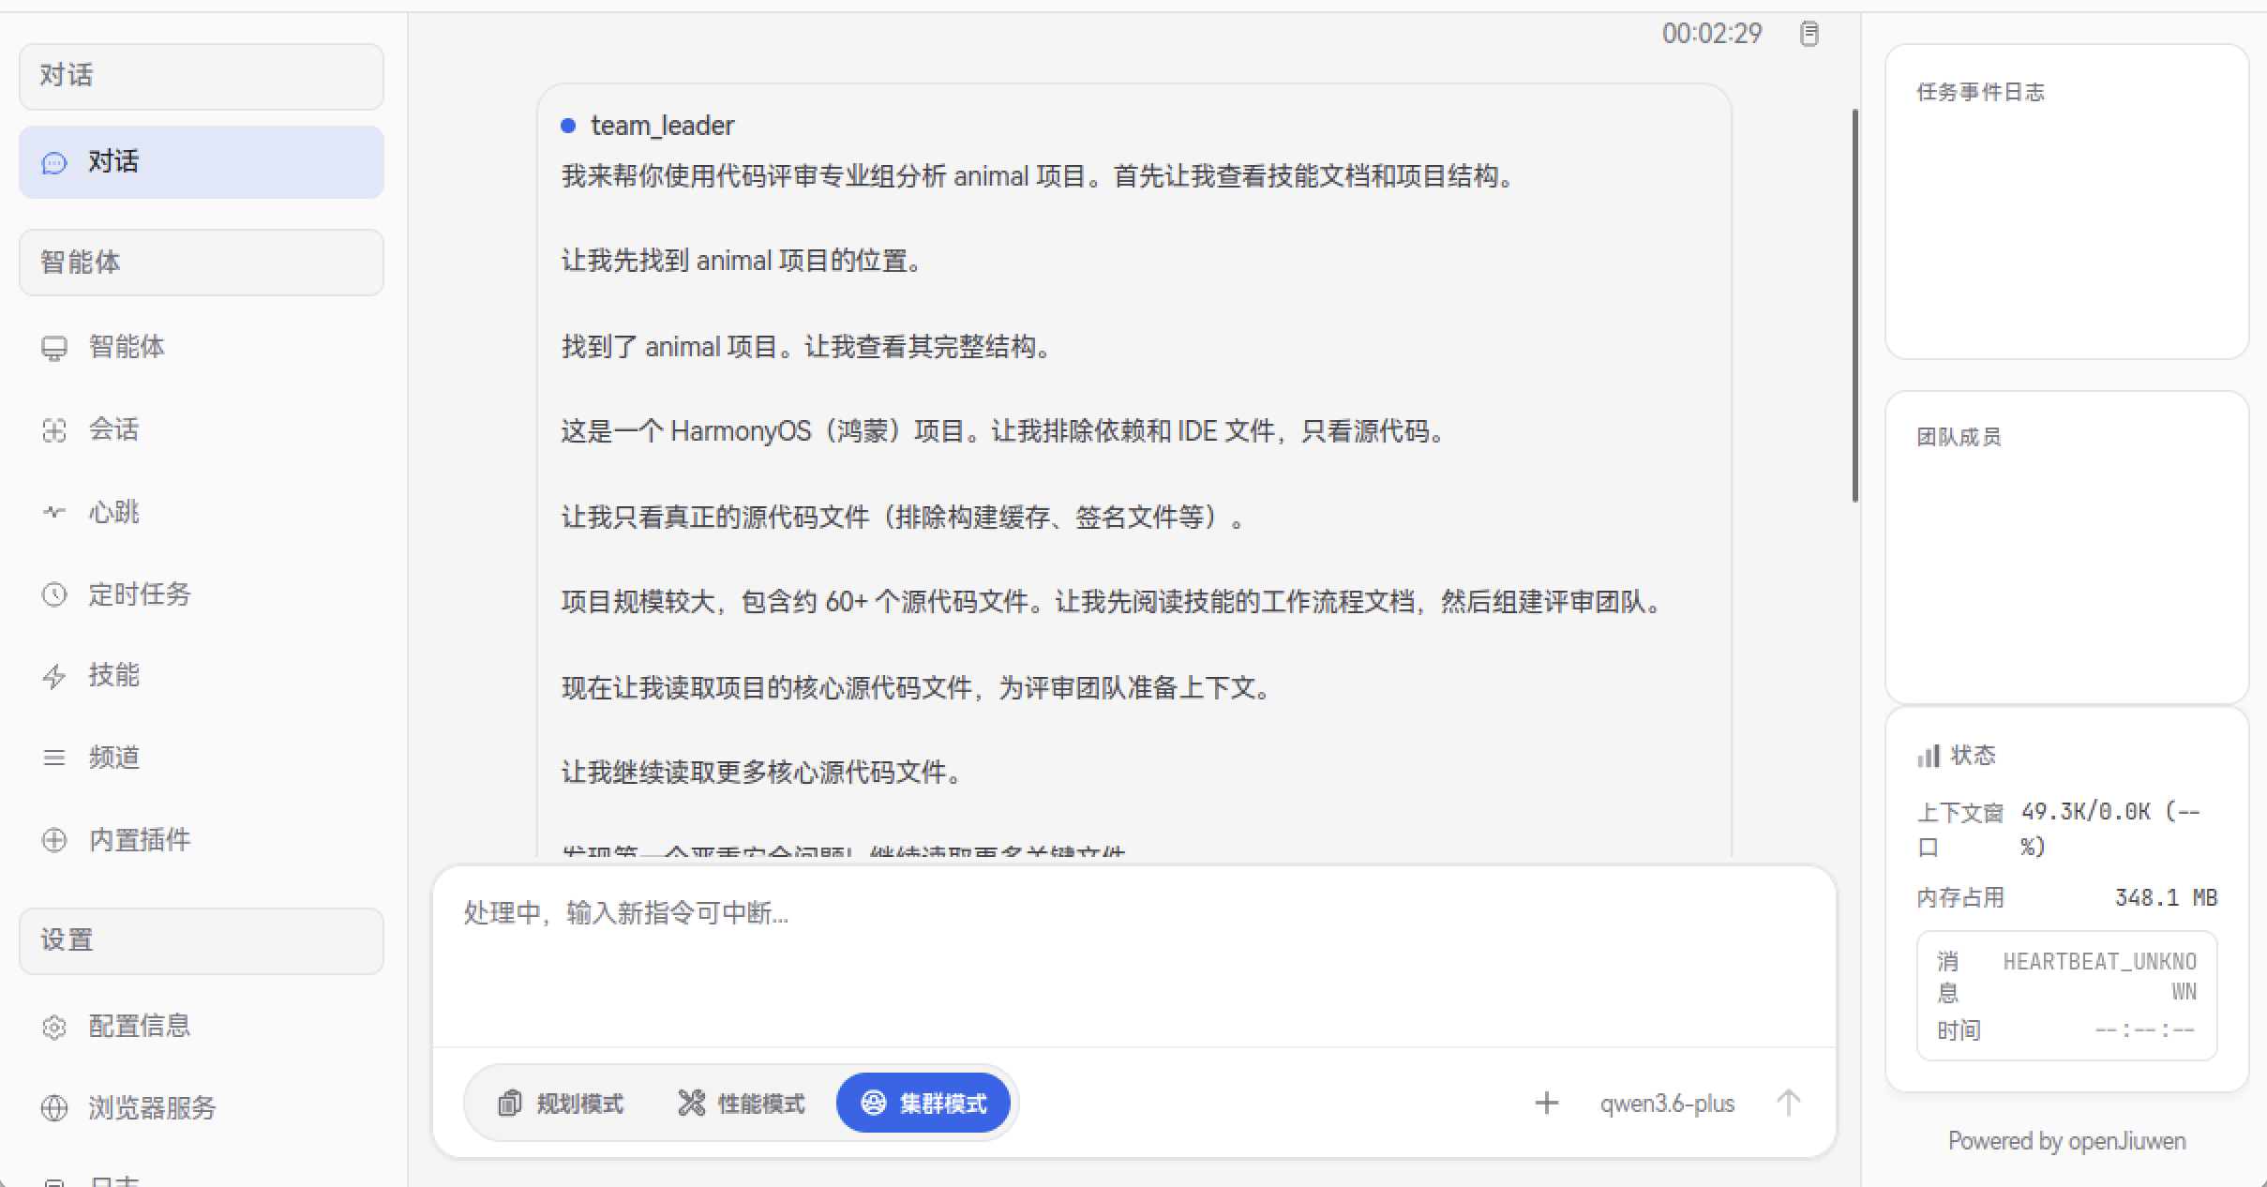Screen dimensions: 2267x1187
Task: Click the team_leader message sender name
Action: pyautogui.click(x=662, y=126)
